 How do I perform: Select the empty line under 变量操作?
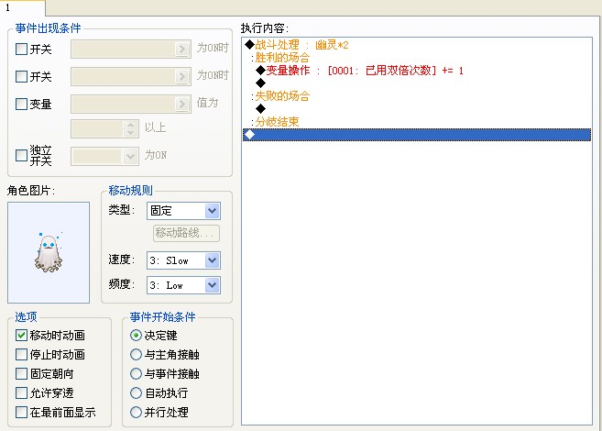(x=417, y=83)
